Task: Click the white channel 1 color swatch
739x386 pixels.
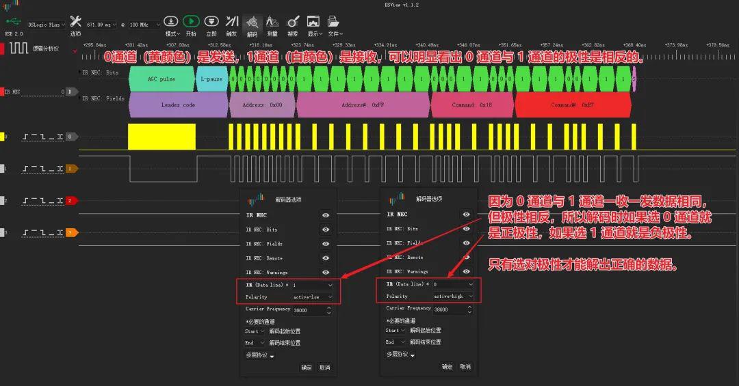Action: [x=2, y=169]
